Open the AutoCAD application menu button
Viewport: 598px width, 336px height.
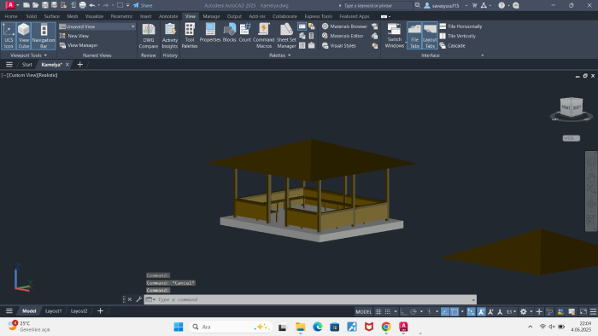click(x=10, y=5)
